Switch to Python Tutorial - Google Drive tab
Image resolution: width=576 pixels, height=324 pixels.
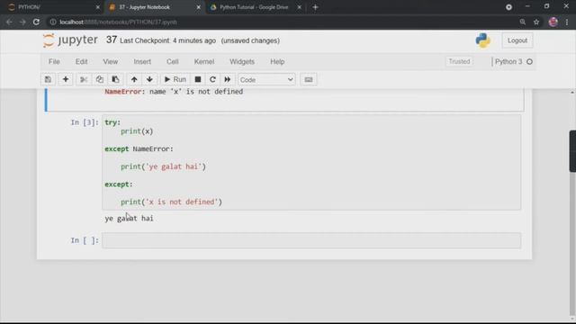click(254, 7)
